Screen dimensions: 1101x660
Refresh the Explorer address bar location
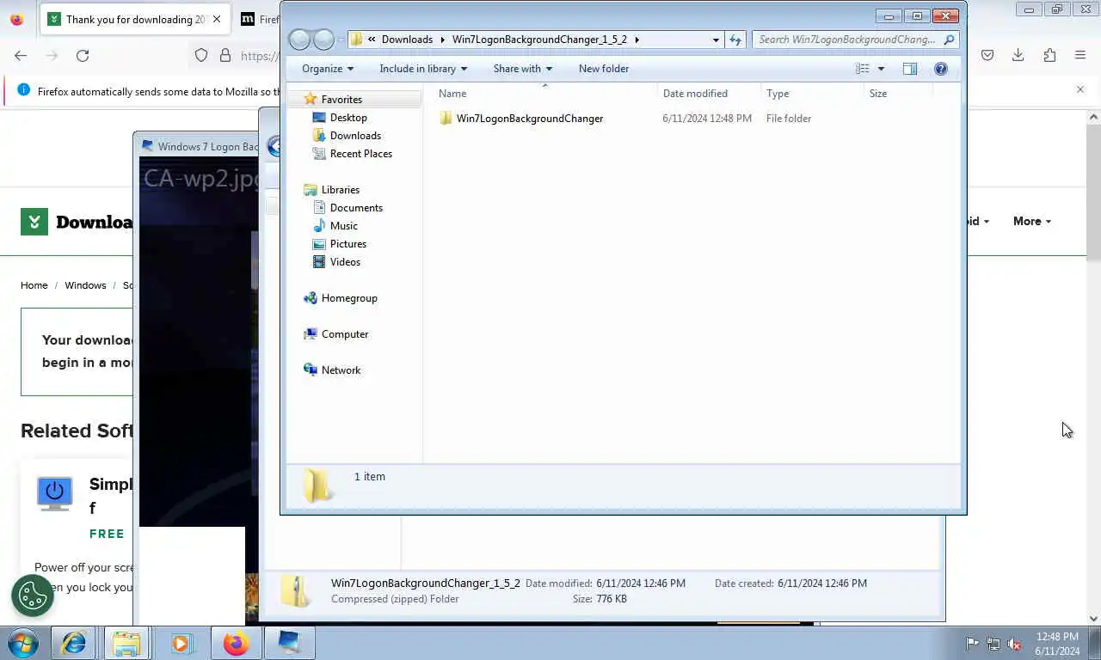735,40
